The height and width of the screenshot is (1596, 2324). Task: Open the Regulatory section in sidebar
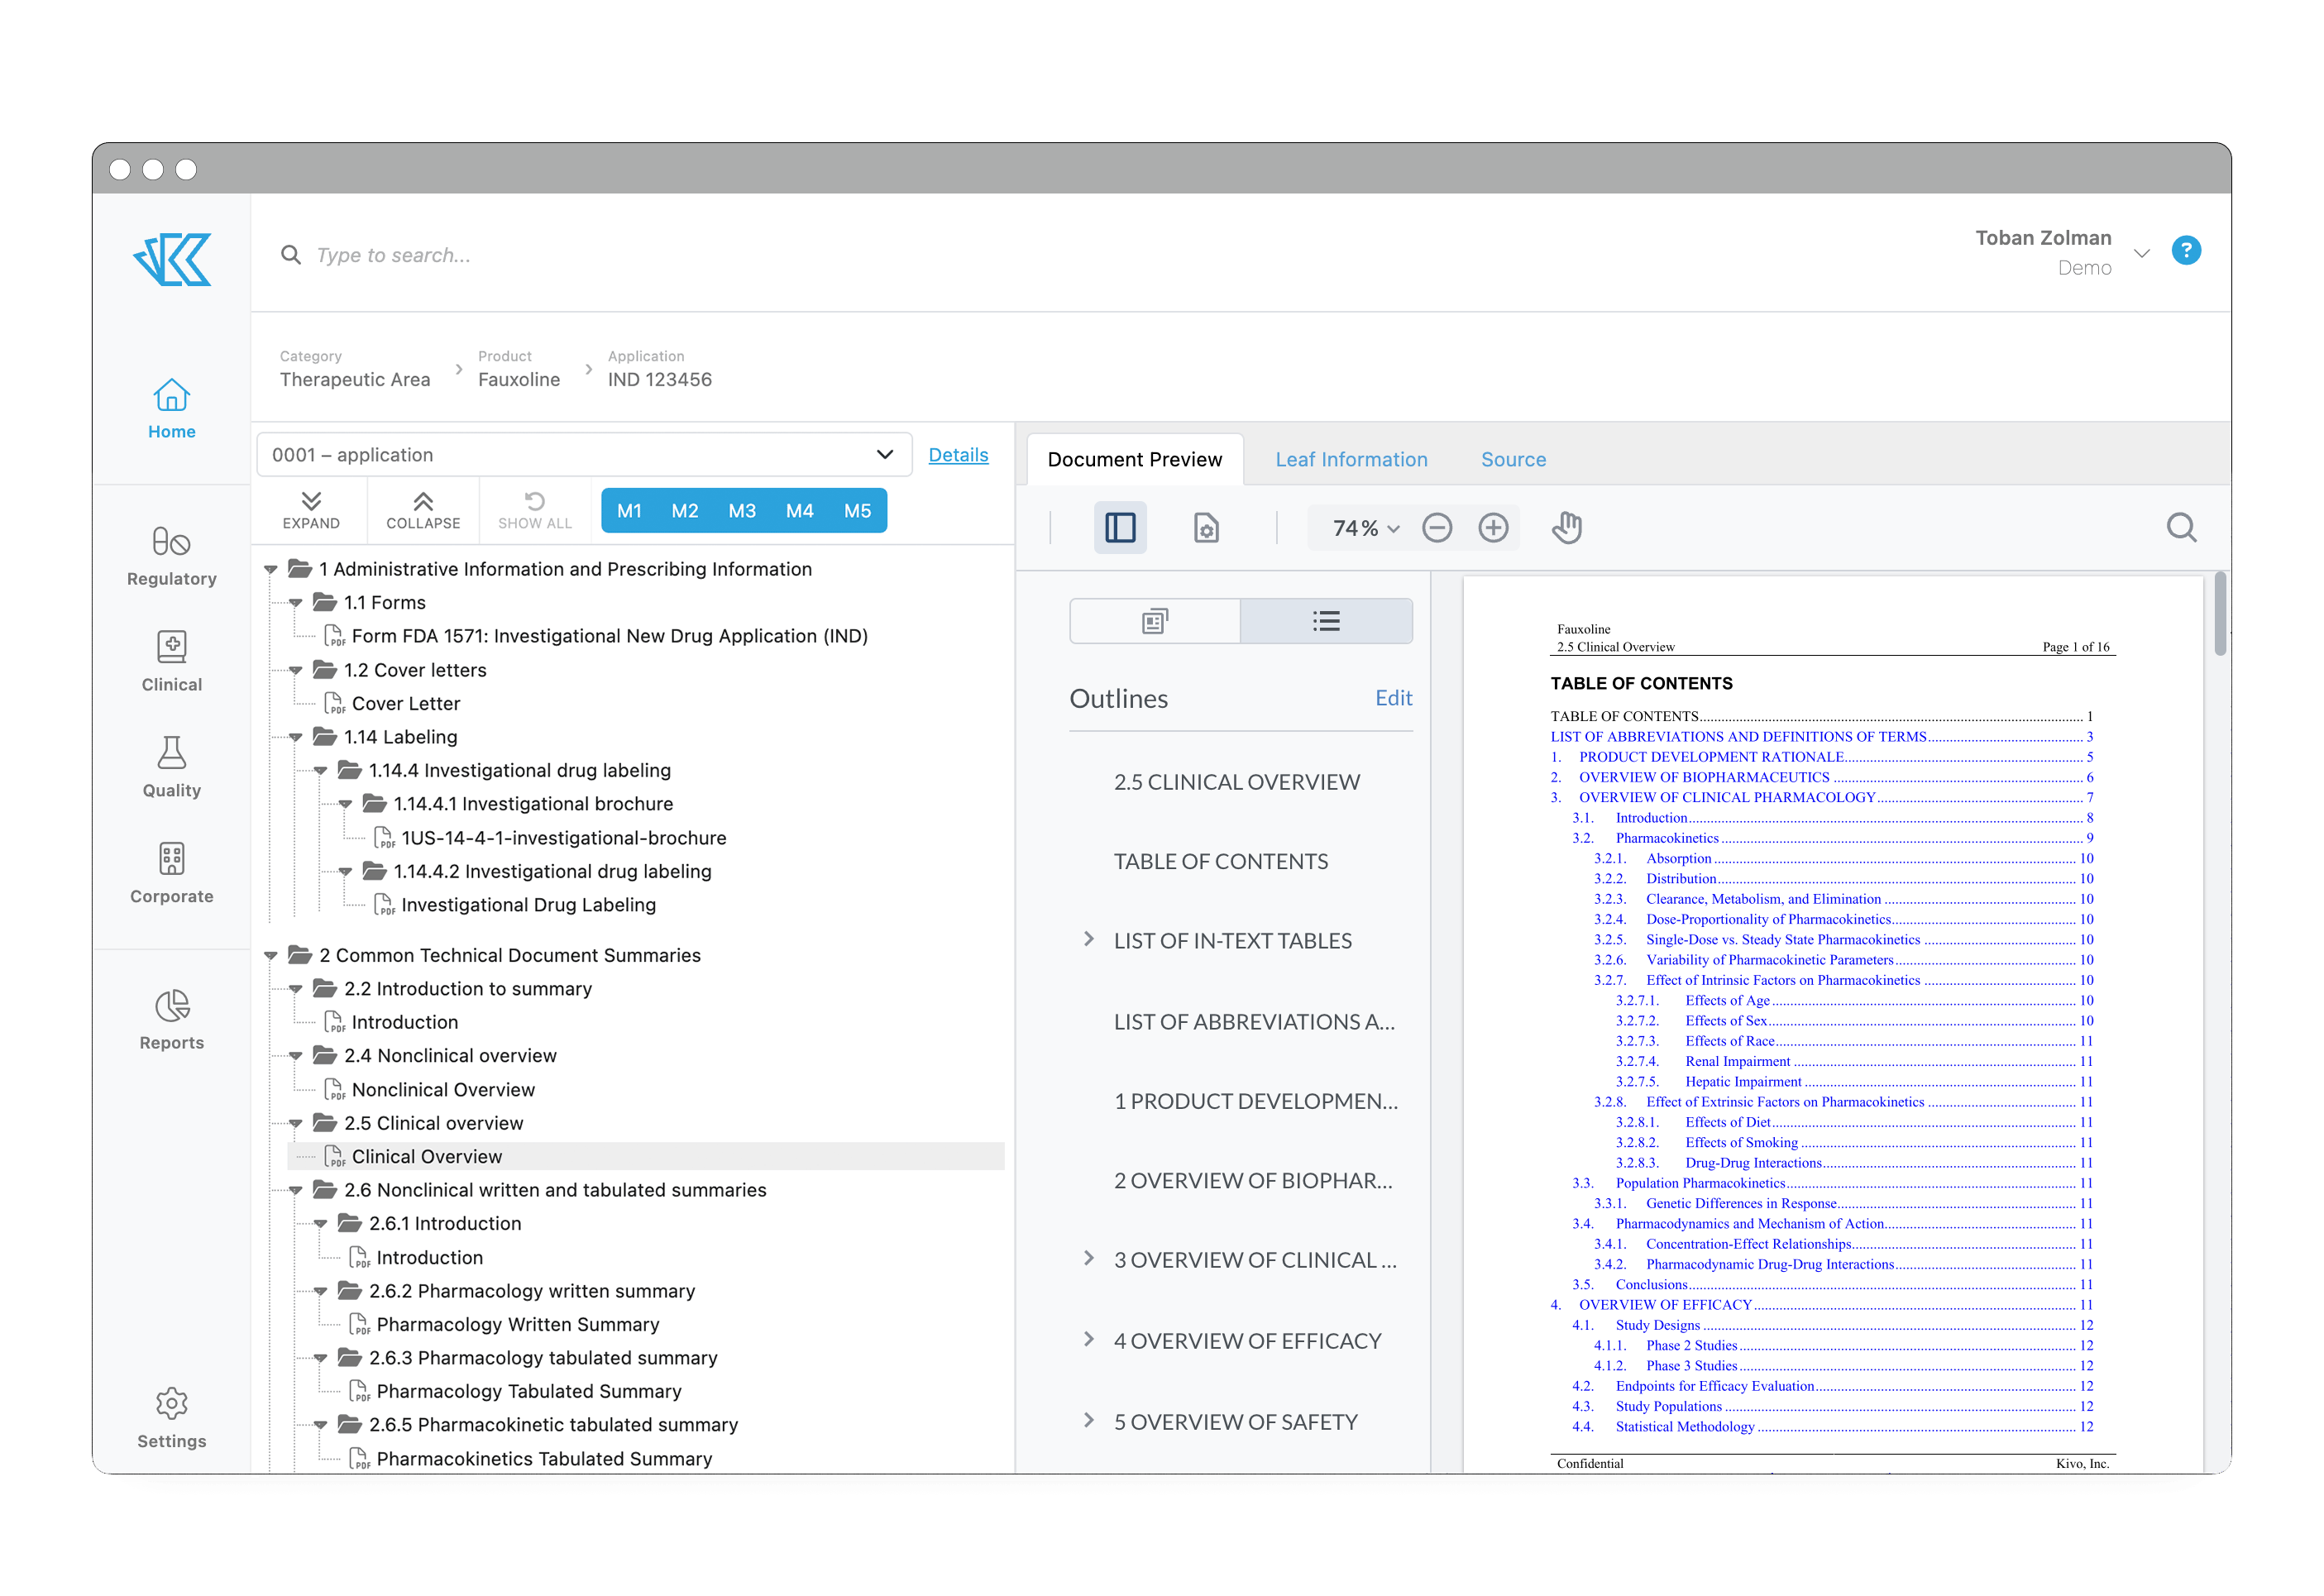click(171, 556)
